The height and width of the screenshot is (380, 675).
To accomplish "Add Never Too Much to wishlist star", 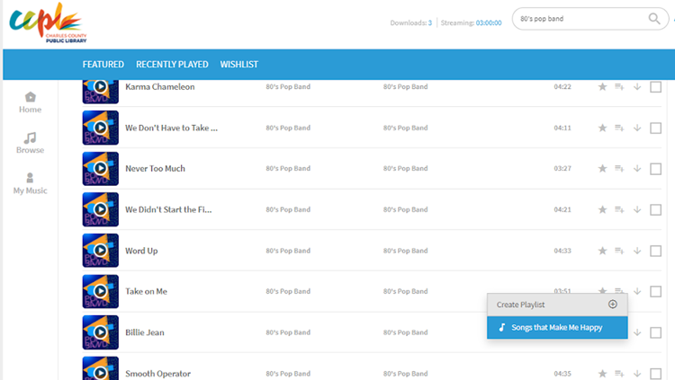I will coord(603,169).
